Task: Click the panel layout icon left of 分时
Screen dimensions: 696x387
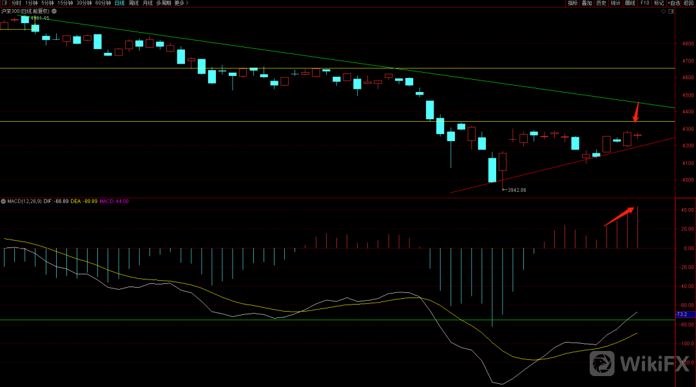Action: tap(5, 3)
